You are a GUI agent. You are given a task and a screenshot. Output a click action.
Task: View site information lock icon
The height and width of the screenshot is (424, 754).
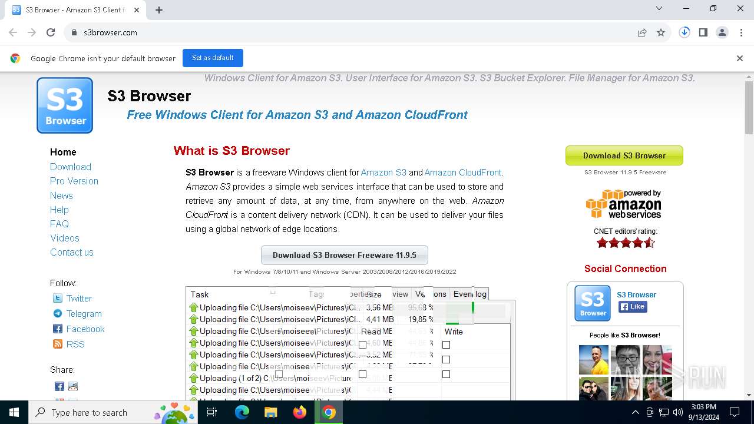74,32
